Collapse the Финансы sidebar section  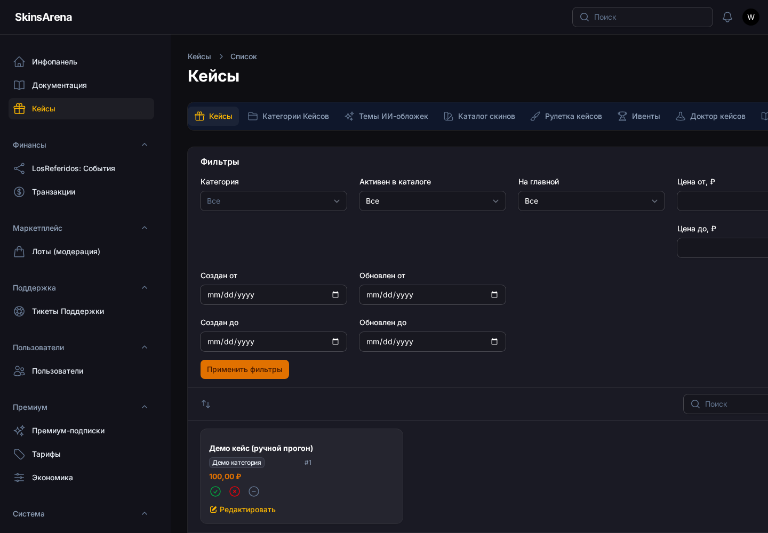[145, 145]
